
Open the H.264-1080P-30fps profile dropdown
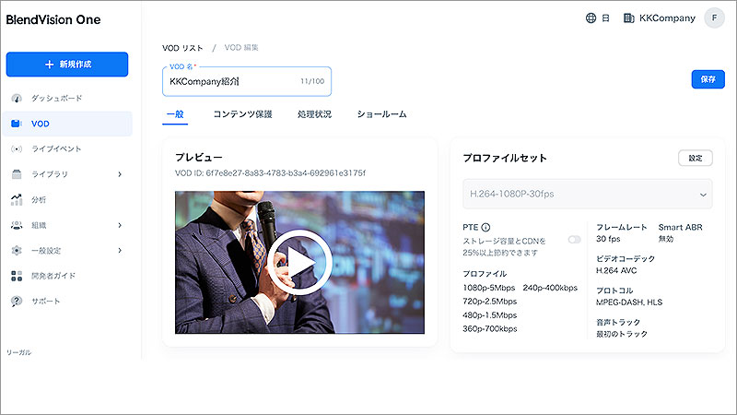click(x=588, y=194)
